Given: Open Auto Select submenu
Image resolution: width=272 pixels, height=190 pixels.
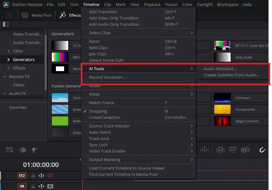Looking at the screenshot, I should (x=139, y=132).
